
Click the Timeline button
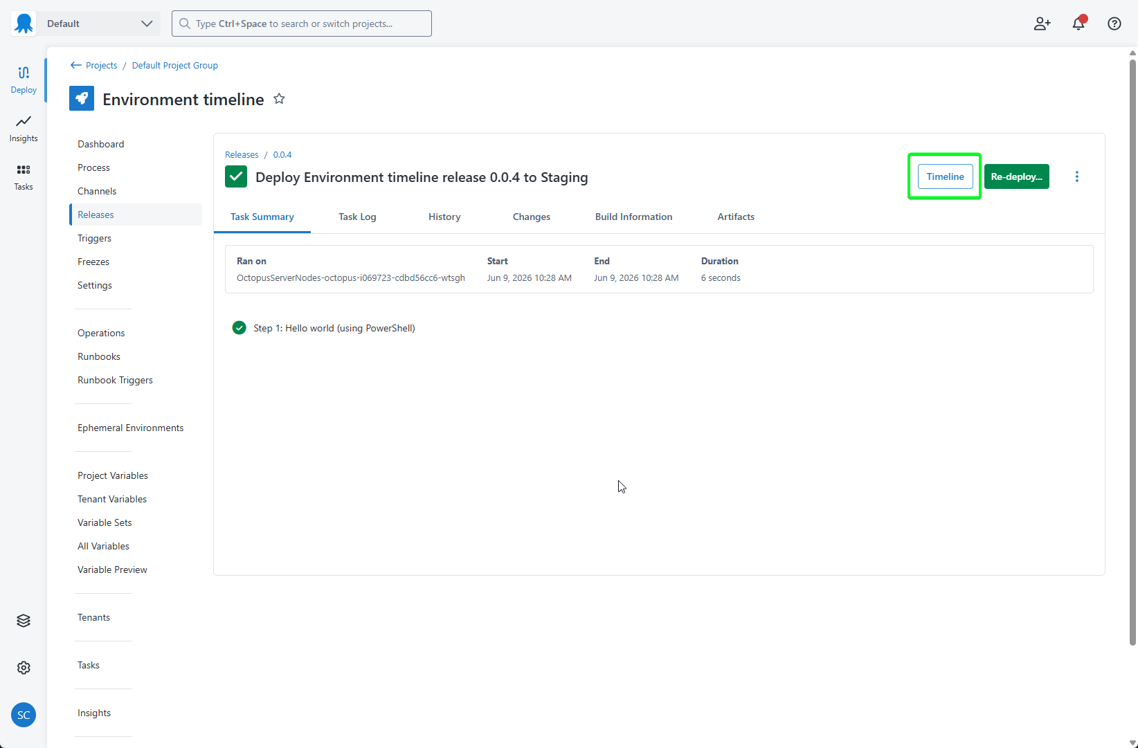[946, 176]
